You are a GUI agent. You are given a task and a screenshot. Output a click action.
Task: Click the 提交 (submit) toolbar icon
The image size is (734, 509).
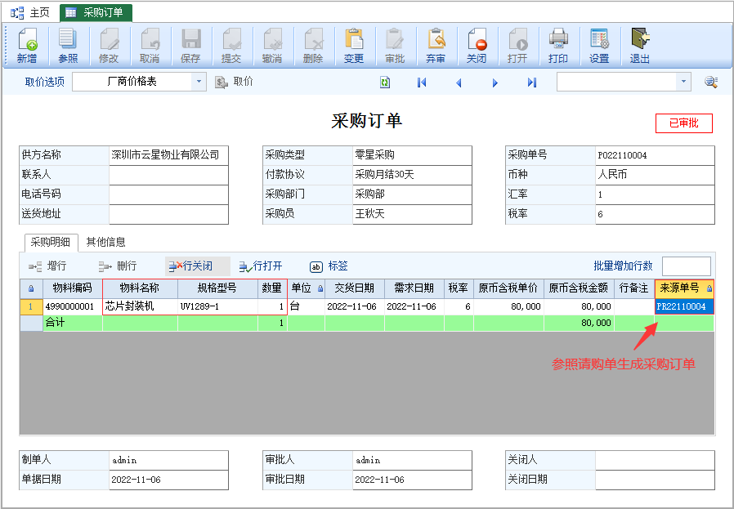pos(231,46)
